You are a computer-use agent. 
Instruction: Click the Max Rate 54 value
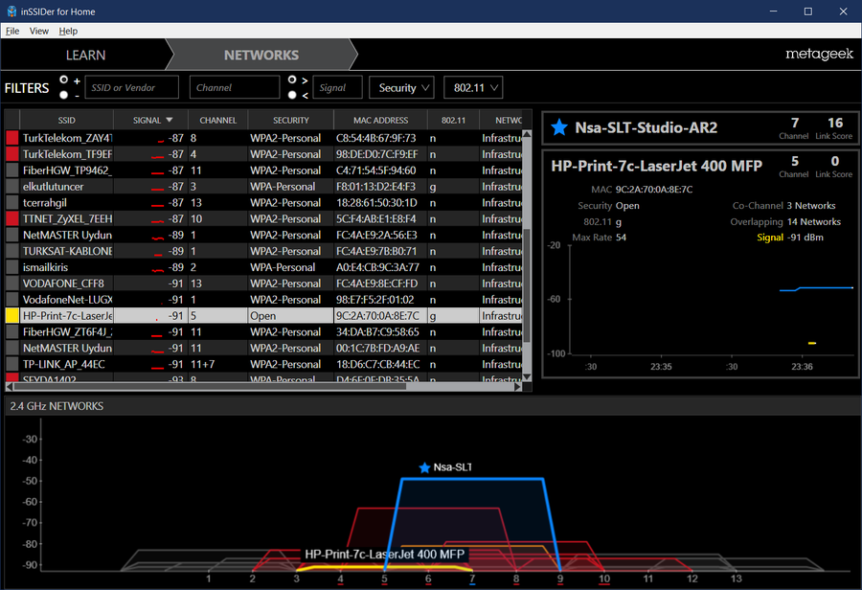[x=621, y=238]
